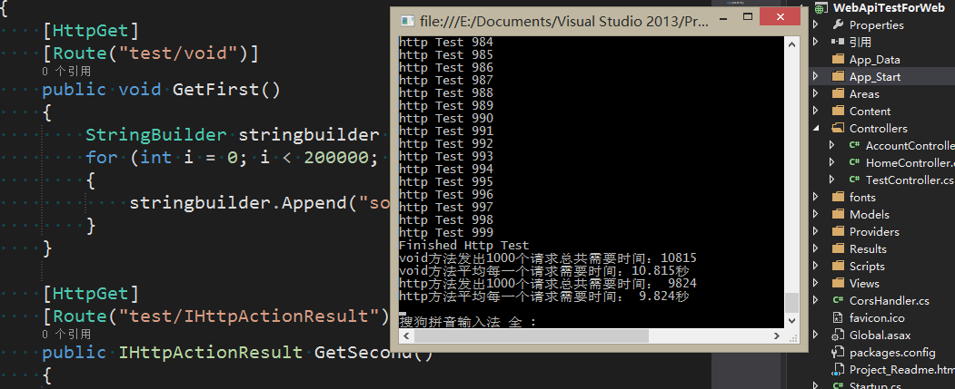The width and height of the screenshot is (955, 389).
Task: Click the App_Start folder icon
Action: 838,76
